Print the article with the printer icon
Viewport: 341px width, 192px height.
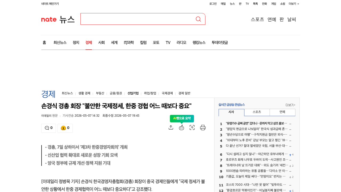tap(203, 127)
